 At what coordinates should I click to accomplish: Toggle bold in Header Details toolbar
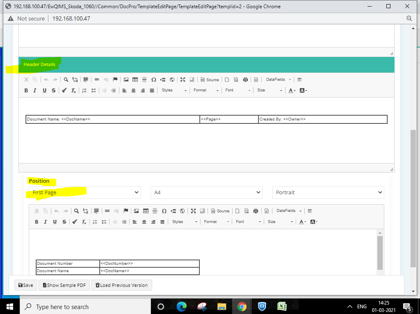(26, 90)
